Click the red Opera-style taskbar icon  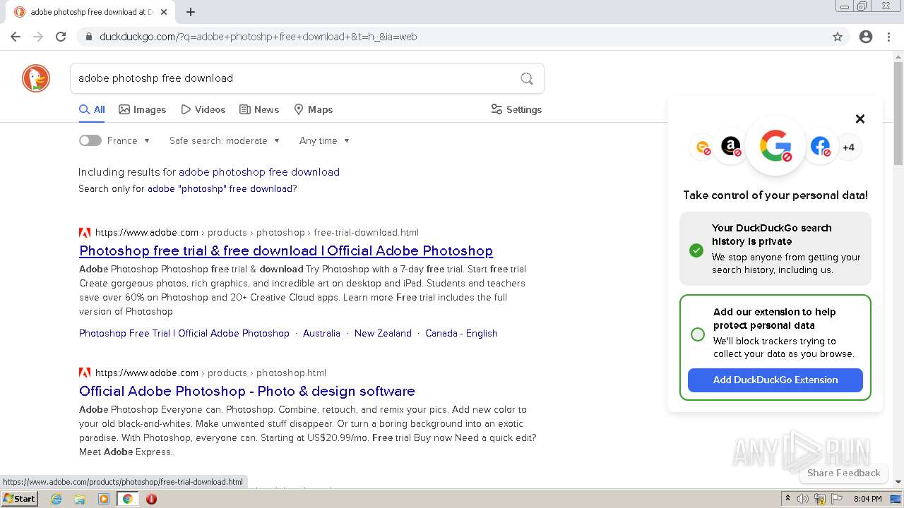tap(151, 499)
